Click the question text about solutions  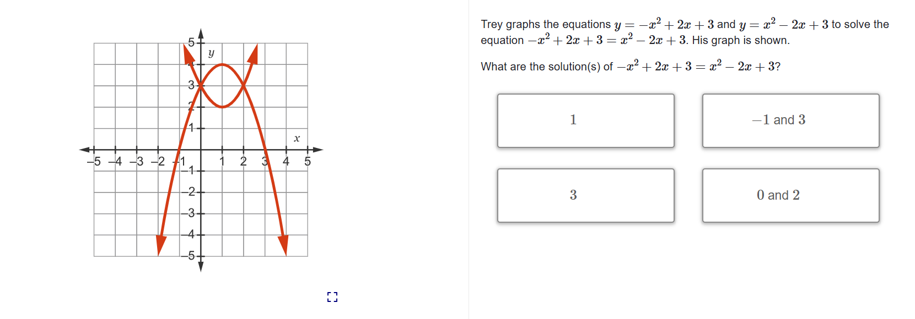pos(628,66)
